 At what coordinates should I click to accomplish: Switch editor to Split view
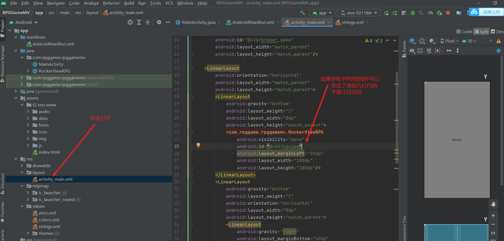tap(481, 31)
